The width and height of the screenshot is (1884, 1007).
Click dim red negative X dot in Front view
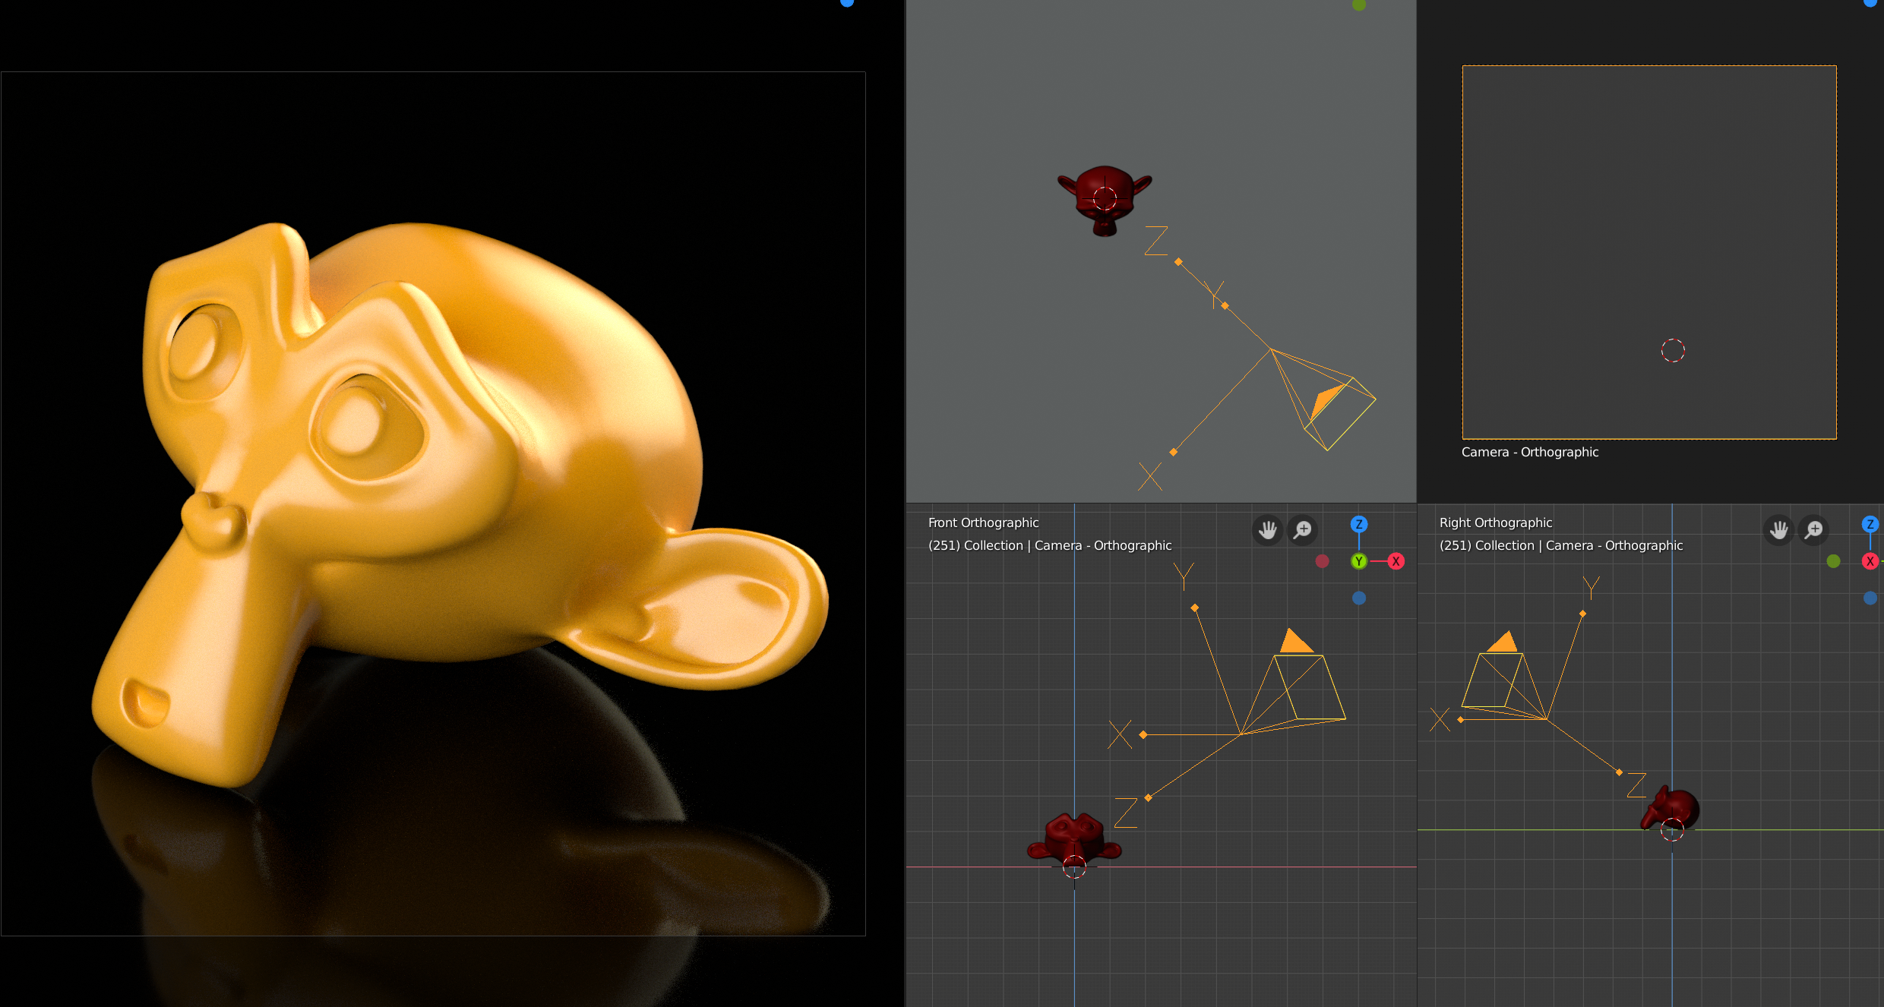point(1322,561)
